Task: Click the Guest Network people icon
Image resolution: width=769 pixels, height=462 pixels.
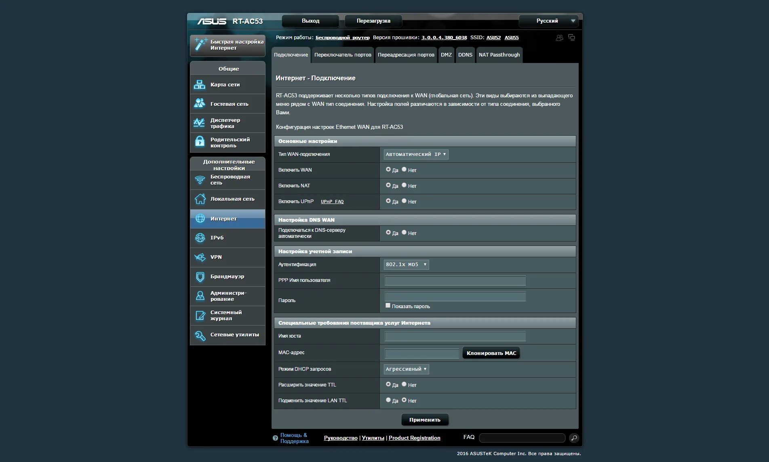Action: click(200, 104)
